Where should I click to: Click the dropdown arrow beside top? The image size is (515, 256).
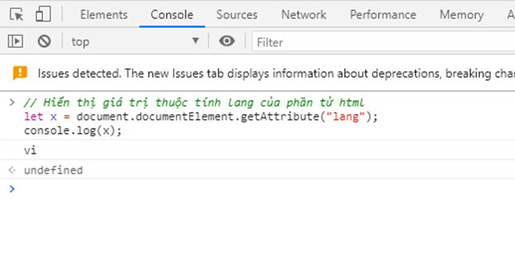[x=196, y=41]
